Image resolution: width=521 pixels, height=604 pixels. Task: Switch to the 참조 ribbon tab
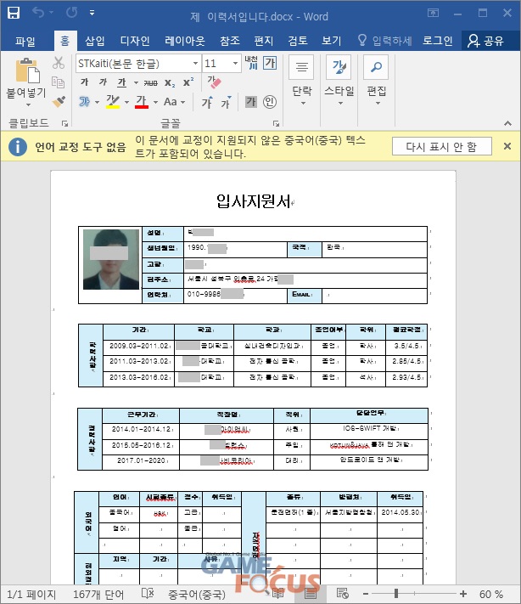pos(230,41)
